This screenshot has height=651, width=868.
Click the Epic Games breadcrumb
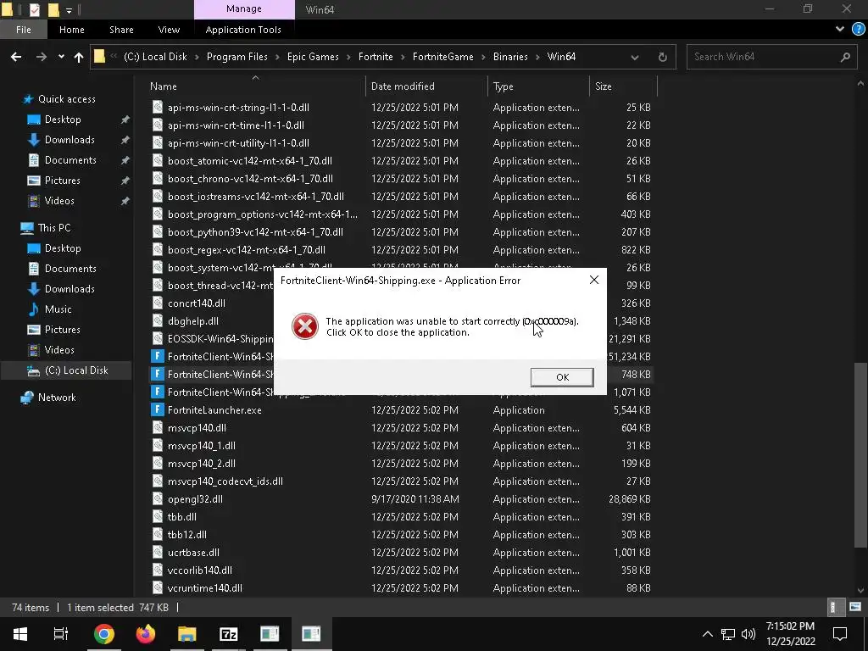tap(313, 57)
